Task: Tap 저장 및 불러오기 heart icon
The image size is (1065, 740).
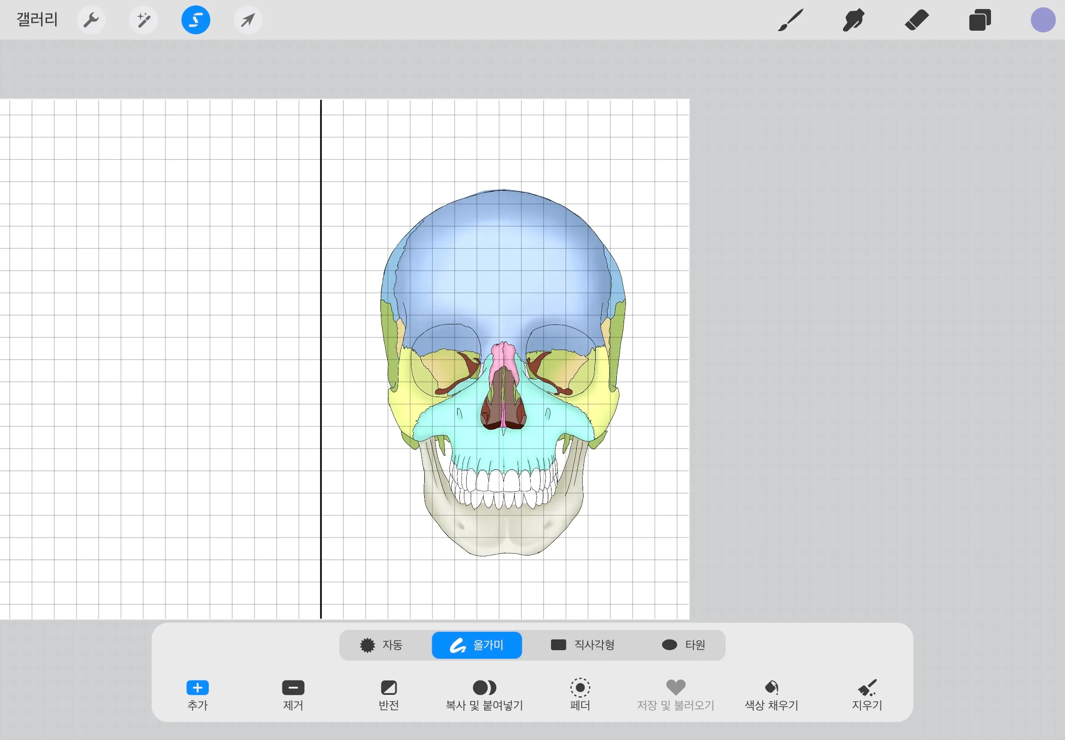Action: [x=676, y=695]
